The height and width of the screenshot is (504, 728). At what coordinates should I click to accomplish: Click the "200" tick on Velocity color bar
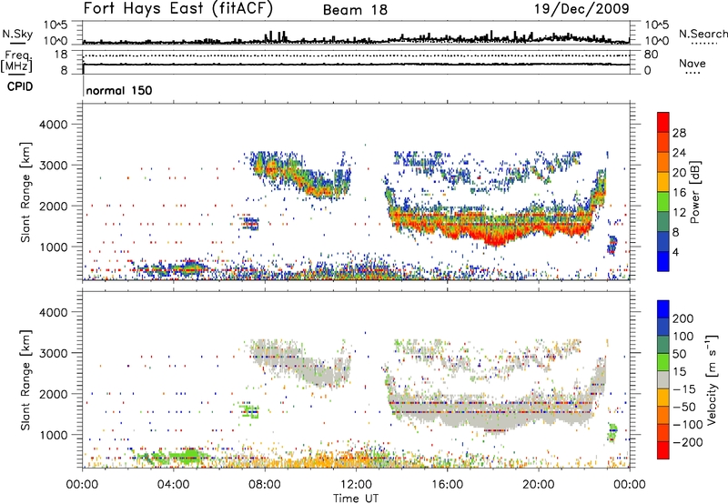tap(683, 318)
